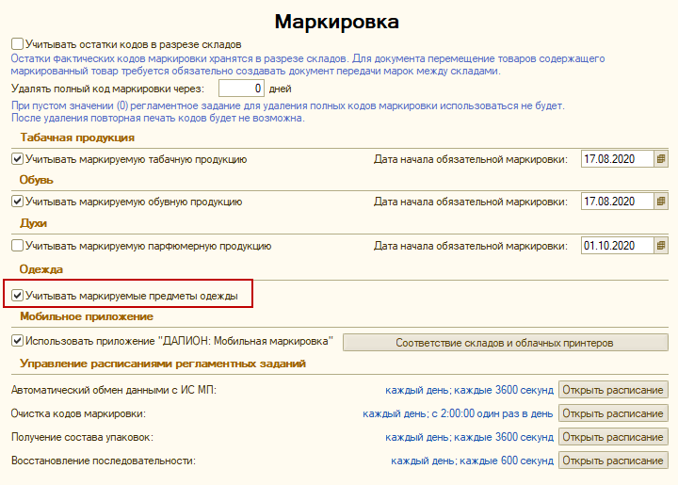Click 'Духи' section header
This screenshot has height=485, width=678.
click(33, 223)
